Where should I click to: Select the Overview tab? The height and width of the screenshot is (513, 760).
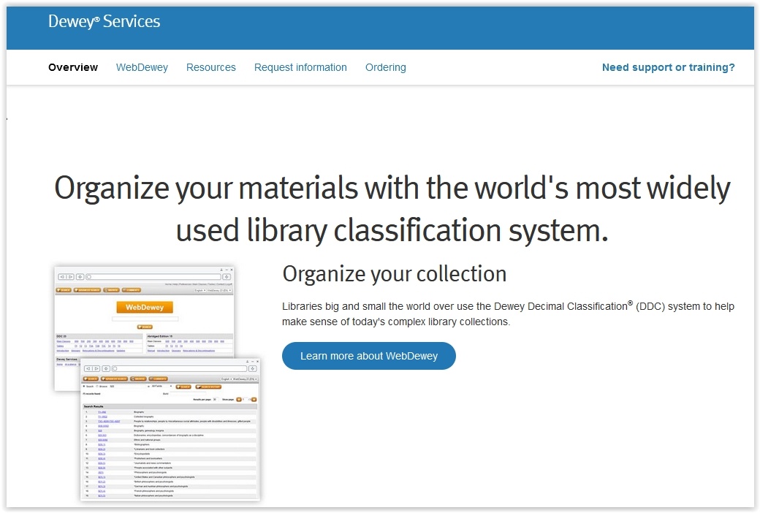point(73,67)
